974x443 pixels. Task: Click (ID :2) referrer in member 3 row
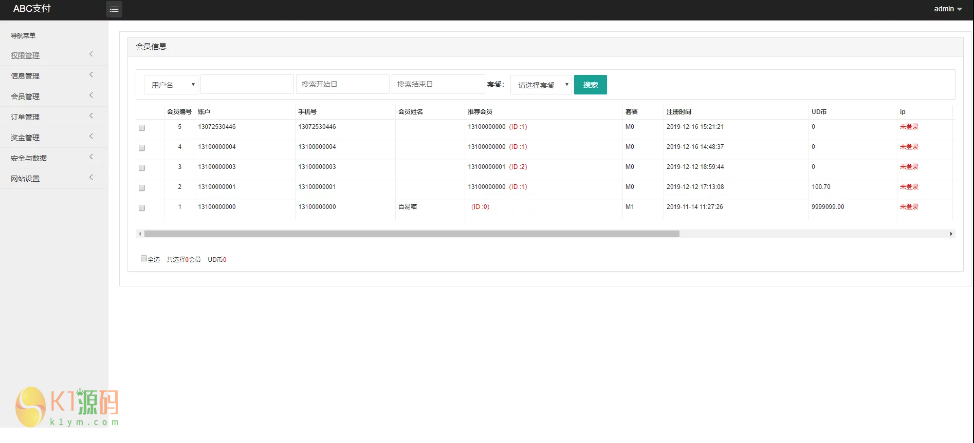point(518,167)
